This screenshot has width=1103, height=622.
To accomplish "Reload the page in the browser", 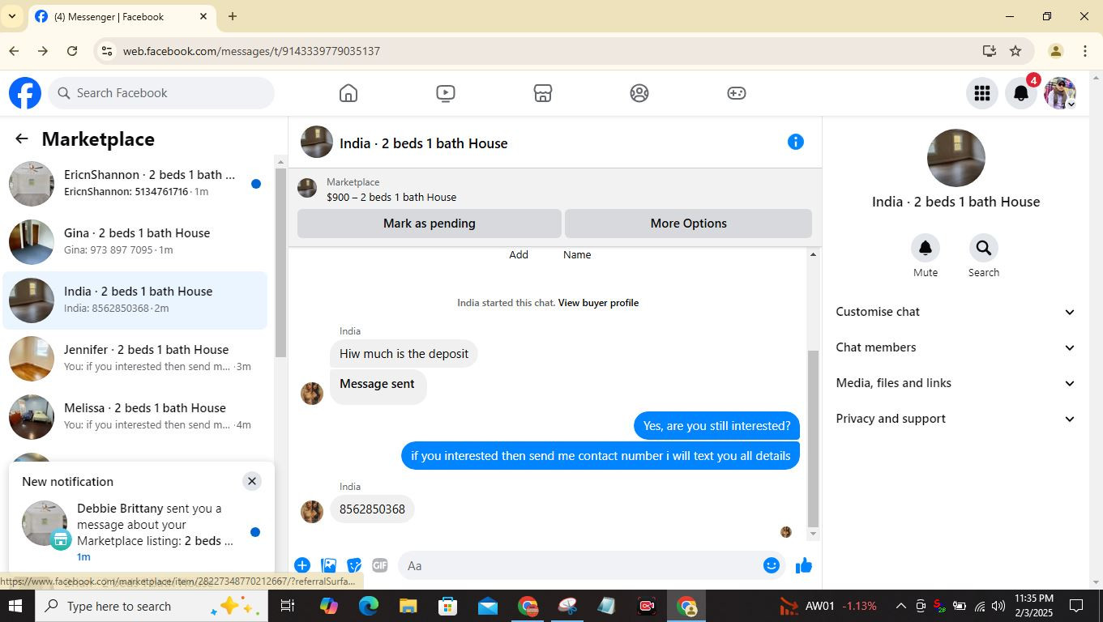I will point(72,51).
